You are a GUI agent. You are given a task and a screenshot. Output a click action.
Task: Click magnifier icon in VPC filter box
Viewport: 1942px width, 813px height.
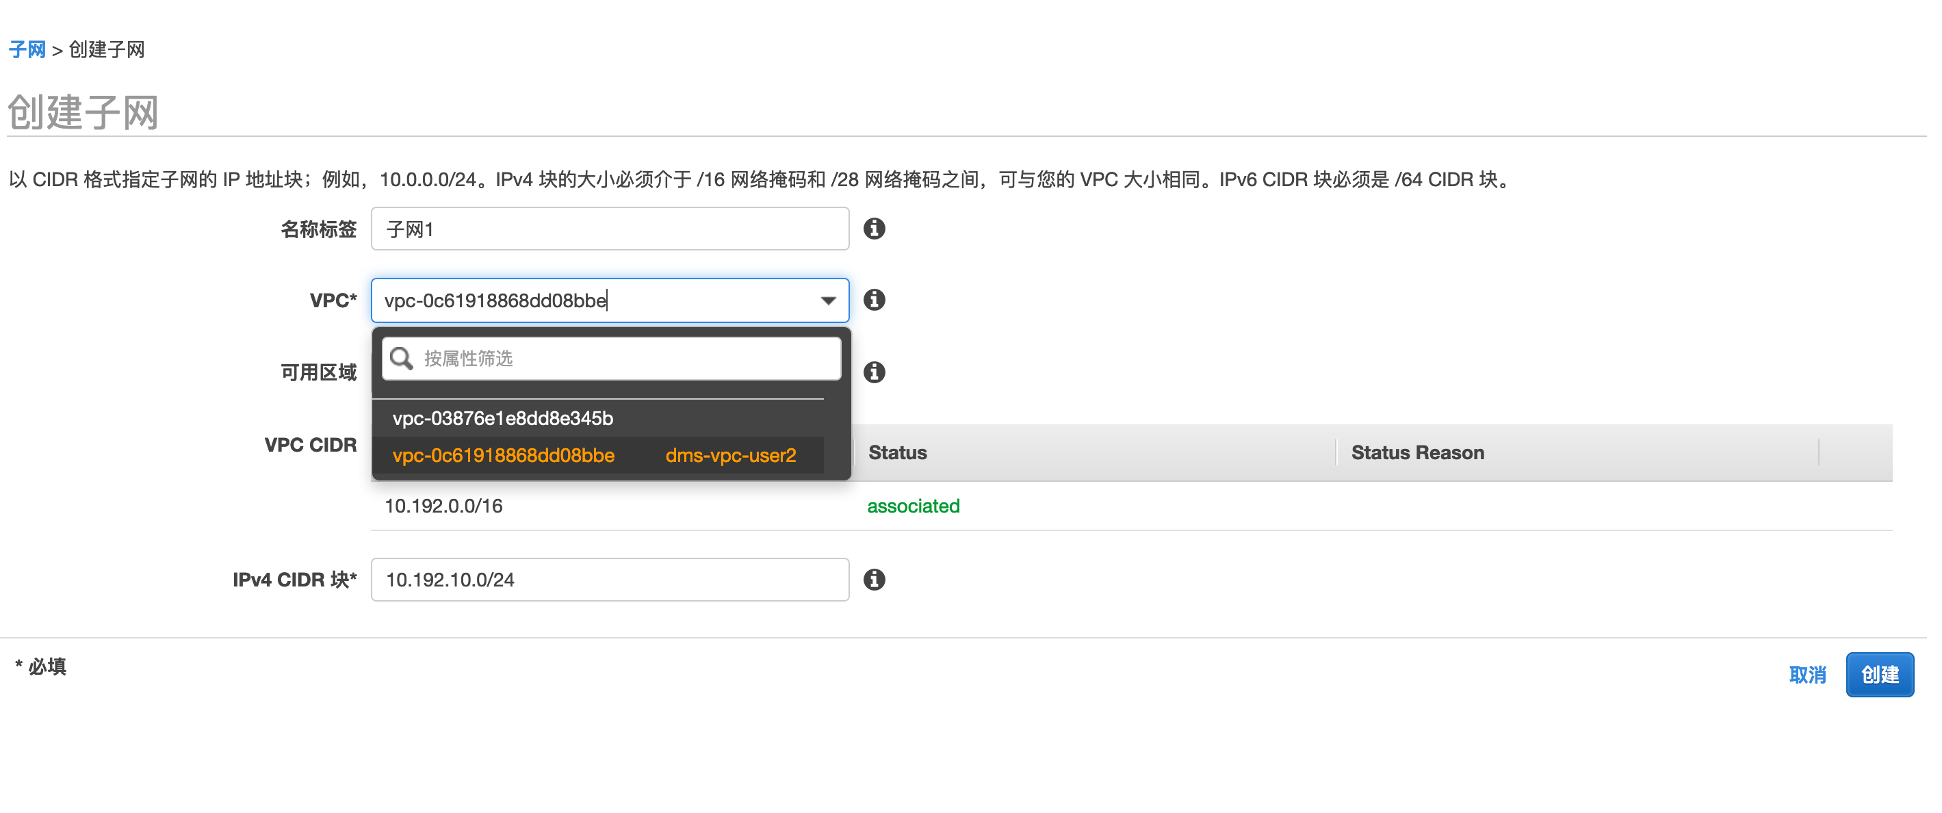point(402,359)
